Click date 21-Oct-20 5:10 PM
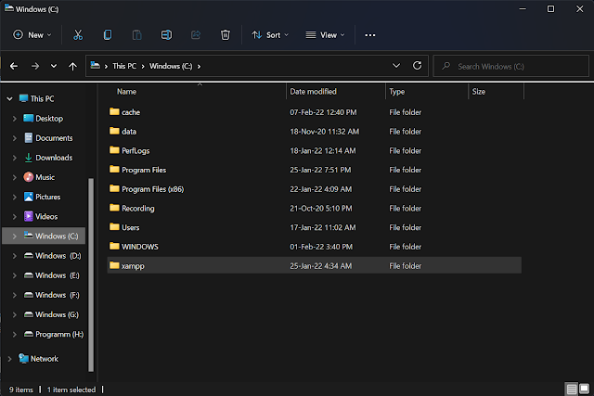This screenshot has height=396, width=594. (x=321, y=209)
